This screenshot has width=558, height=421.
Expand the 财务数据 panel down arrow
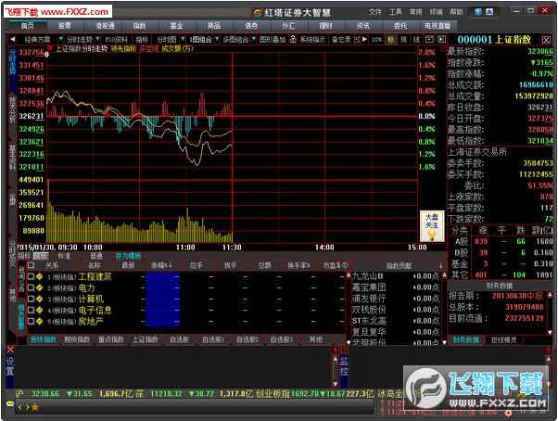(550, 332)
